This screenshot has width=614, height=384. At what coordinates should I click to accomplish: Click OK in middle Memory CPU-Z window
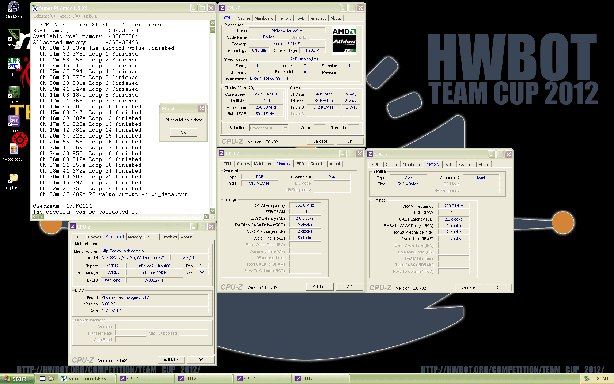pyautogui.click(x=349, y=287)
